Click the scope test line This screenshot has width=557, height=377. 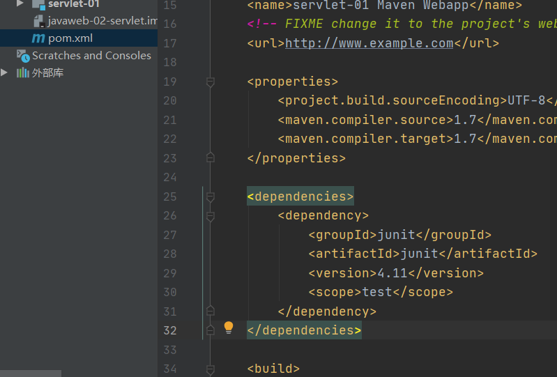(381, 292)
